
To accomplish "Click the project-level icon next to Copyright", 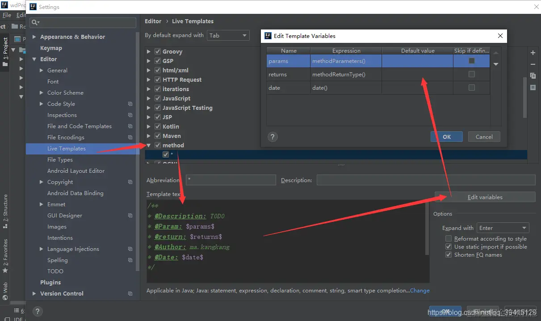I will 130,182.
